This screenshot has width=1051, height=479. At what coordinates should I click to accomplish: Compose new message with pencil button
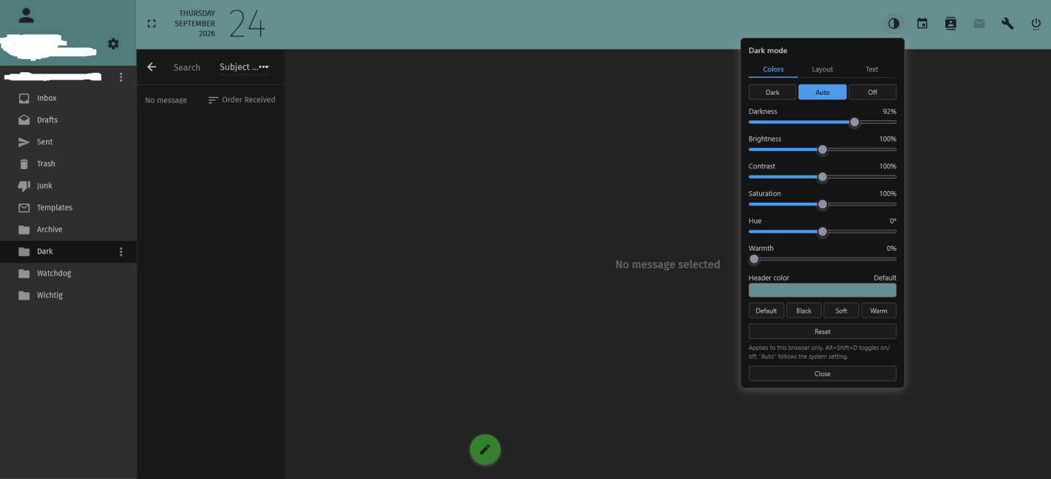click(x=485, y=449)
